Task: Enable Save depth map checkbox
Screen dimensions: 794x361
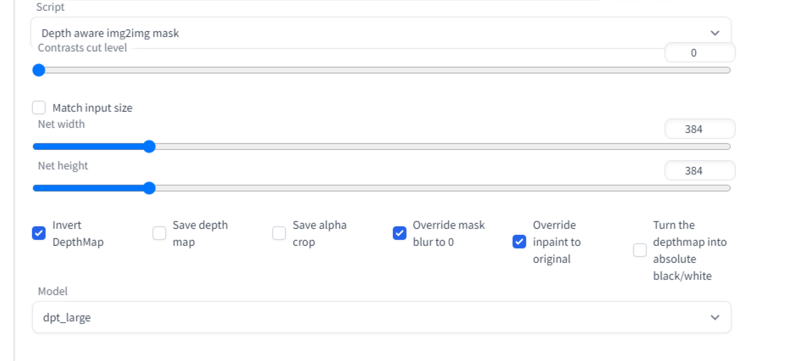Action: [x=159, y=233]
